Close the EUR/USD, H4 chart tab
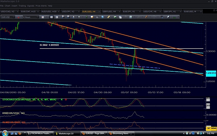 point(99,11)
